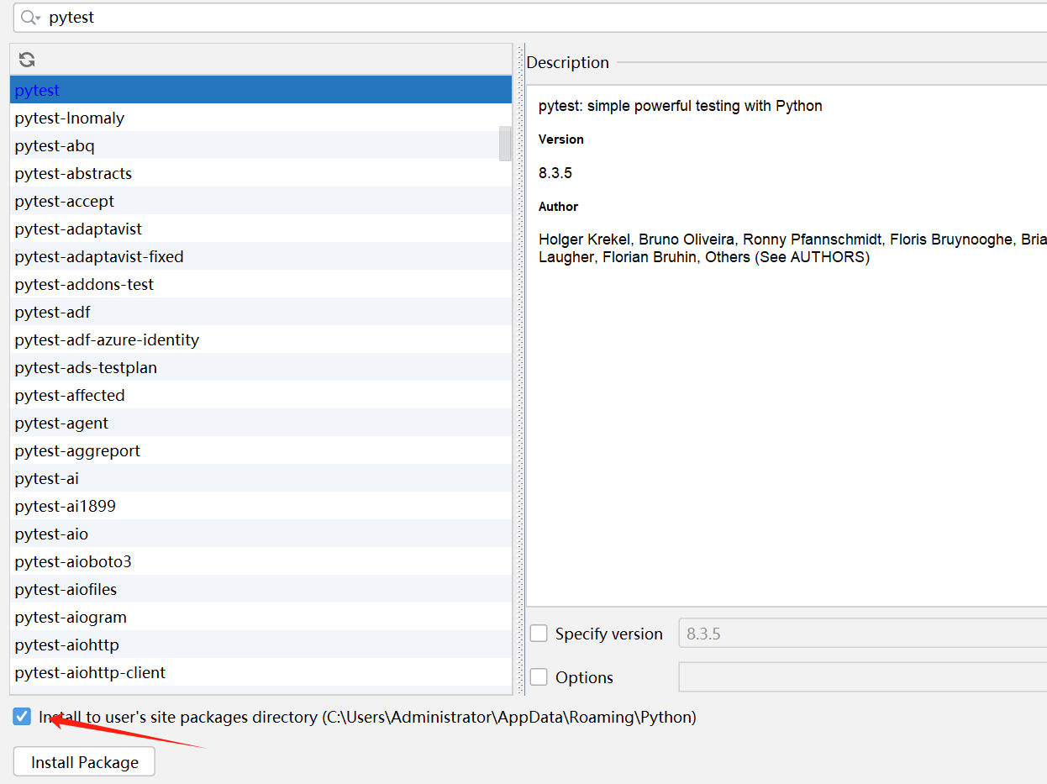Select pytest-adaptavist-fixed in the list
The height and width of the screenshot is (784, 1047).
click(260, 256)
